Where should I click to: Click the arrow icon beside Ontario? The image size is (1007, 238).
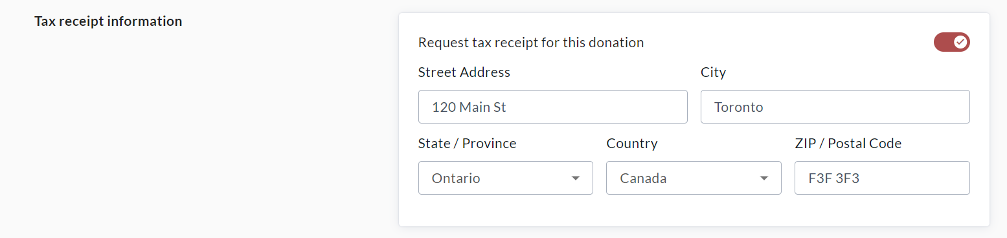[x=575, y=178]
